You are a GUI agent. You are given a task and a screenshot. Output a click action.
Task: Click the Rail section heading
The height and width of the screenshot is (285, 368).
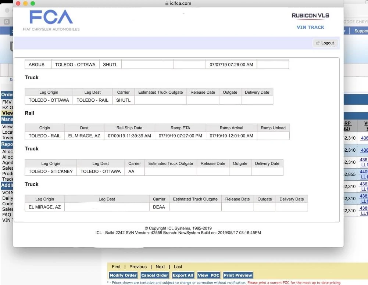coord(29,113)
